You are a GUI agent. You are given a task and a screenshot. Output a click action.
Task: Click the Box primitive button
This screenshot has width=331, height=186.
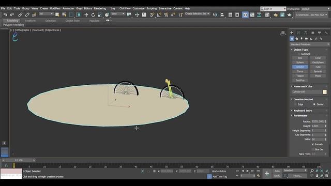(300, 58)
